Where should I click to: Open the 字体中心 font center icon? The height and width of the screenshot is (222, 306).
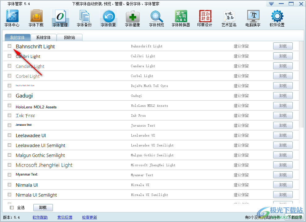12,18
